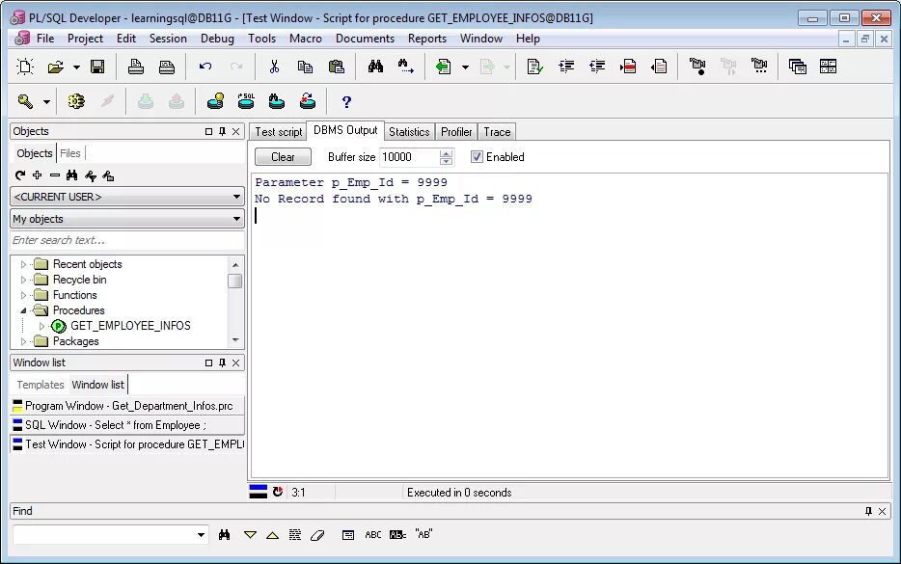Click the SQL database toolbar icon
The image size is (901, 564).
click(x=246, y=101)
